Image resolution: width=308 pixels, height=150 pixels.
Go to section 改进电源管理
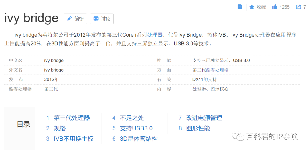(204, 118)
